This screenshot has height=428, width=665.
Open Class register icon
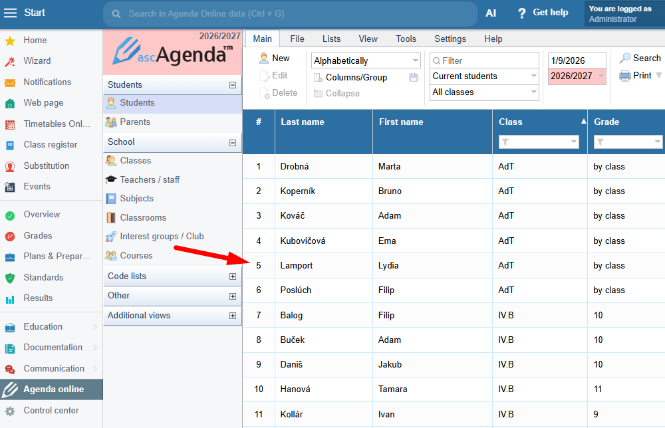(x=10, y=146)
